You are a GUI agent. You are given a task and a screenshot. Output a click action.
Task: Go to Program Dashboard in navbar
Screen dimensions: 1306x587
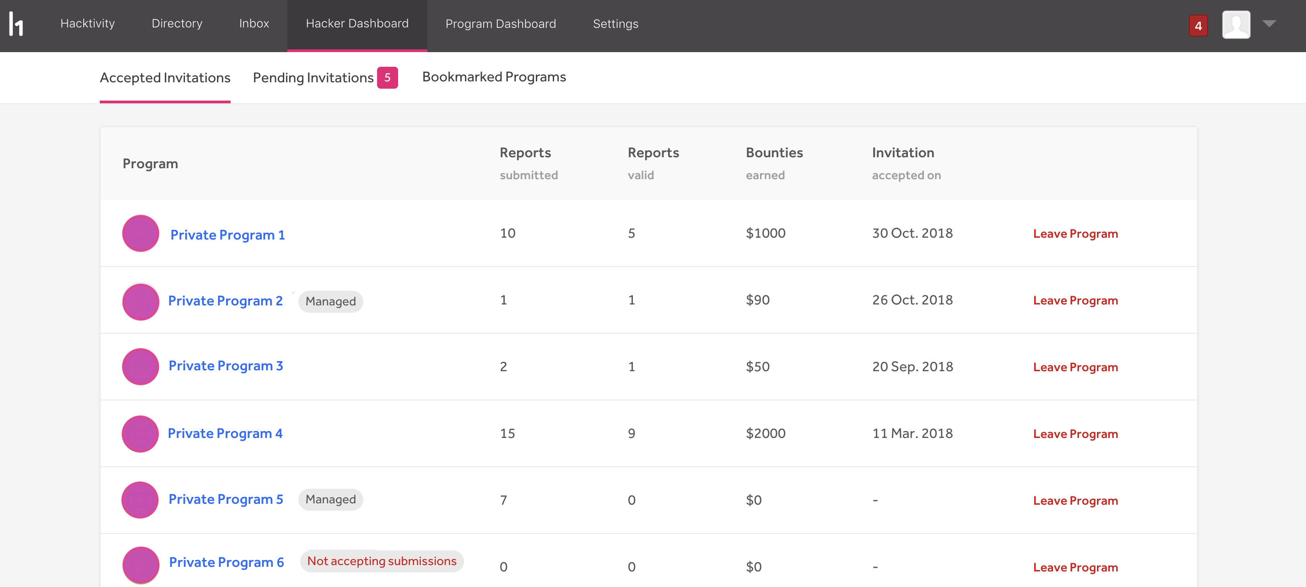pos(501,24)
